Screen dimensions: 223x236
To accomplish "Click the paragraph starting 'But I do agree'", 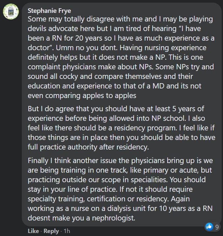I will click(x=121, y=128).
